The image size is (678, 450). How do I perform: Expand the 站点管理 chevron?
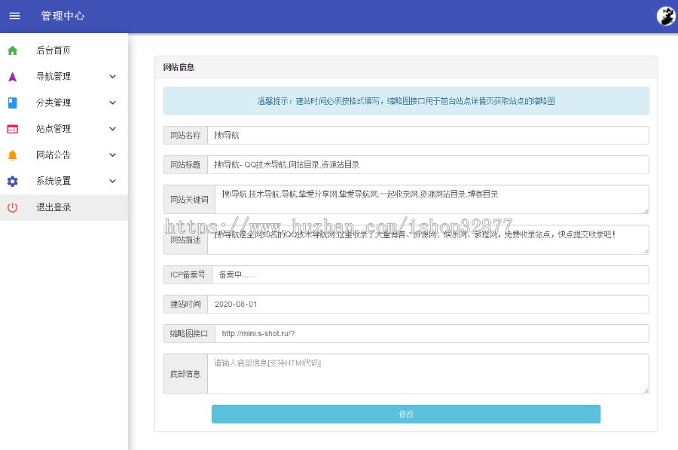pyautogui.click(x=113, y=128)
